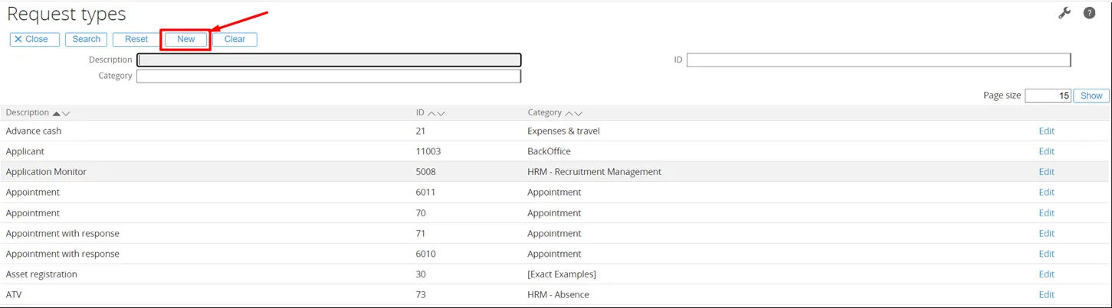Edit the Asset registration row
The width and height of the screenshot is (1112, 308).
[x=1046, y=274]
